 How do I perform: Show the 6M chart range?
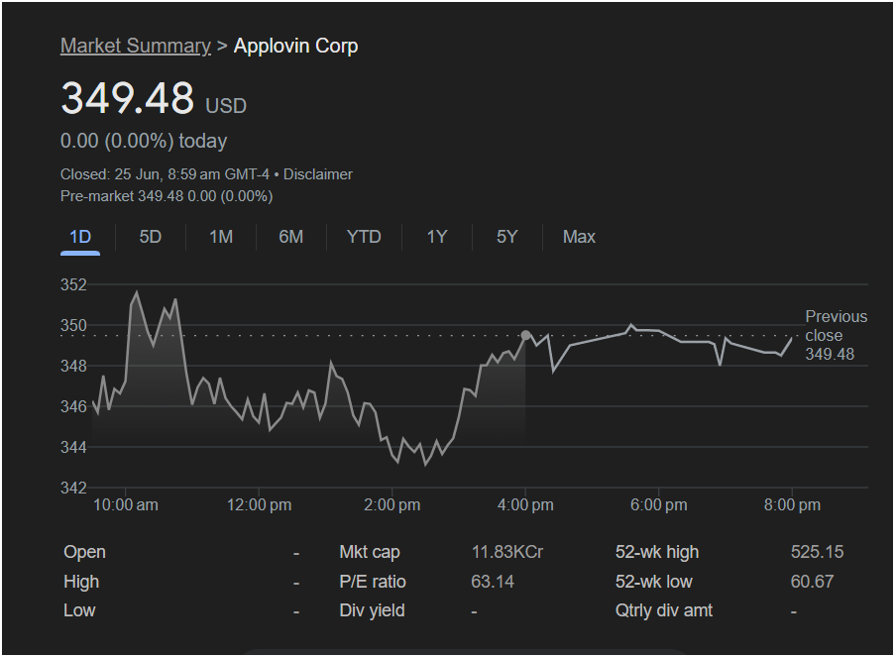coord(291,237)
